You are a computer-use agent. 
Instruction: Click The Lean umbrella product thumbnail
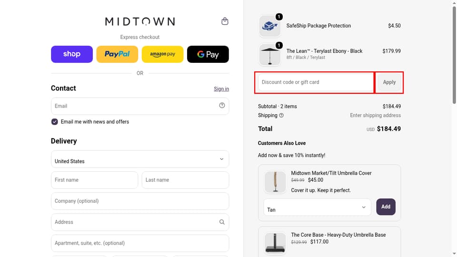pos(270,54)
